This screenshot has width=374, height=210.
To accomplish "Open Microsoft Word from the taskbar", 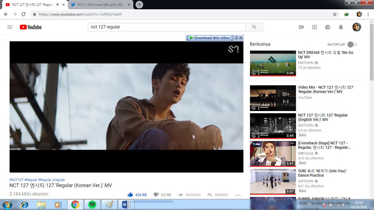I will (x=126, y=204).
